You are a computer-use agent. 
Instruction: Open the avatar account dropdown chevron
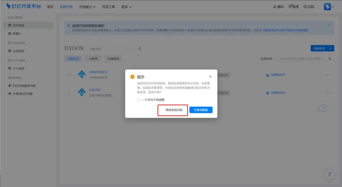coord(333,7)
